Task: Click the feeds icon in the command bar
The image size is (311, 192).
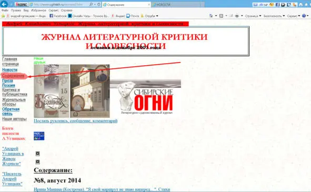Action: click(x=221, y=16)
